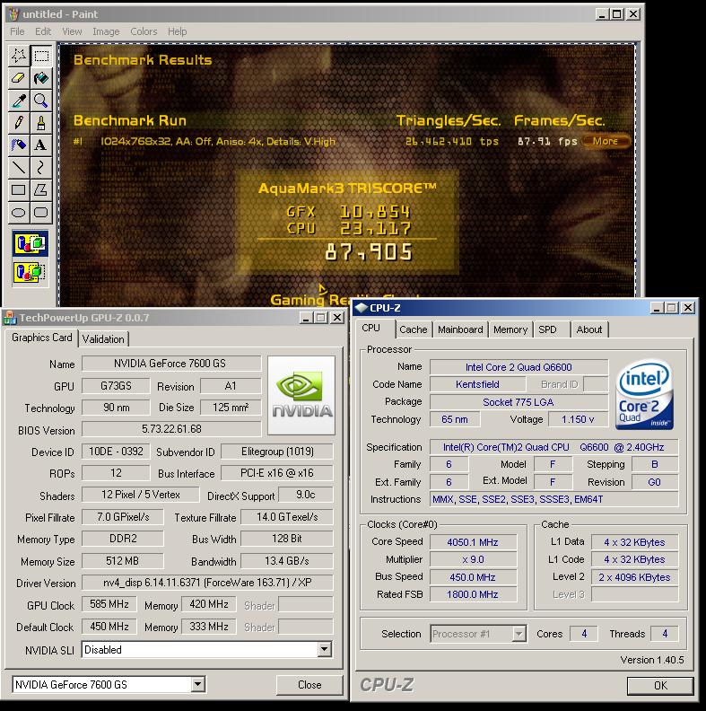Click the Rated FSB value 1800.0 MHz
Image resolution: width=706 pixels, height=711 pixels.
click(x=473, y=594)
